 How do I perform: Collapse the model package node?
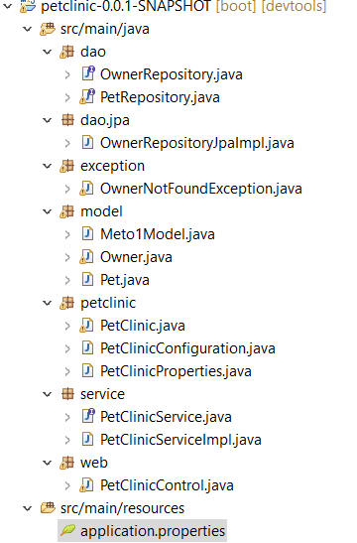(x=47, y=211)
